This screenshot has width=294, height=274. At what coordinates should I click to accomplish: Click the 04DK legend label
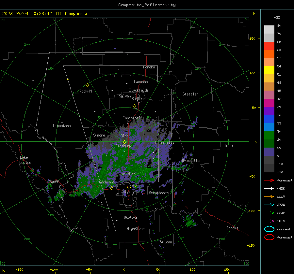click(281, 189)
